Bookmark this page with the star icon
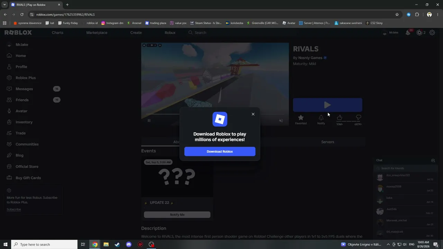Viewport: 443px width, 249px height. click(x=397, y=15)
